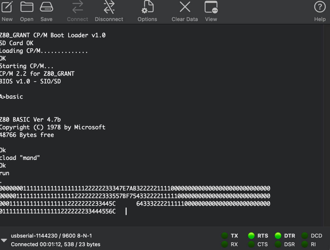Click the output row containing 557BF754
Screen dimensions: 330x250
[135, 196]
